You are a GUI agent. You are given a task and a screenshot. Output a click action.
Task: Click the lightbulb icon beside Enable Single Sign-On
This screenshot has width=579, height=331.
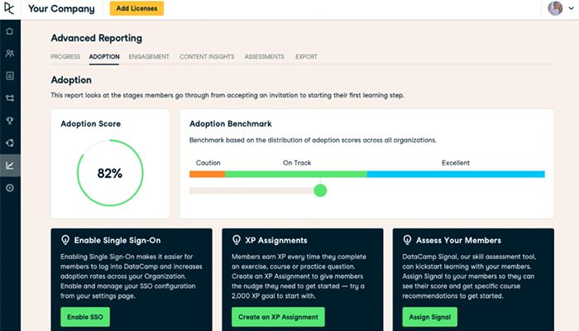tap(65, 240)
